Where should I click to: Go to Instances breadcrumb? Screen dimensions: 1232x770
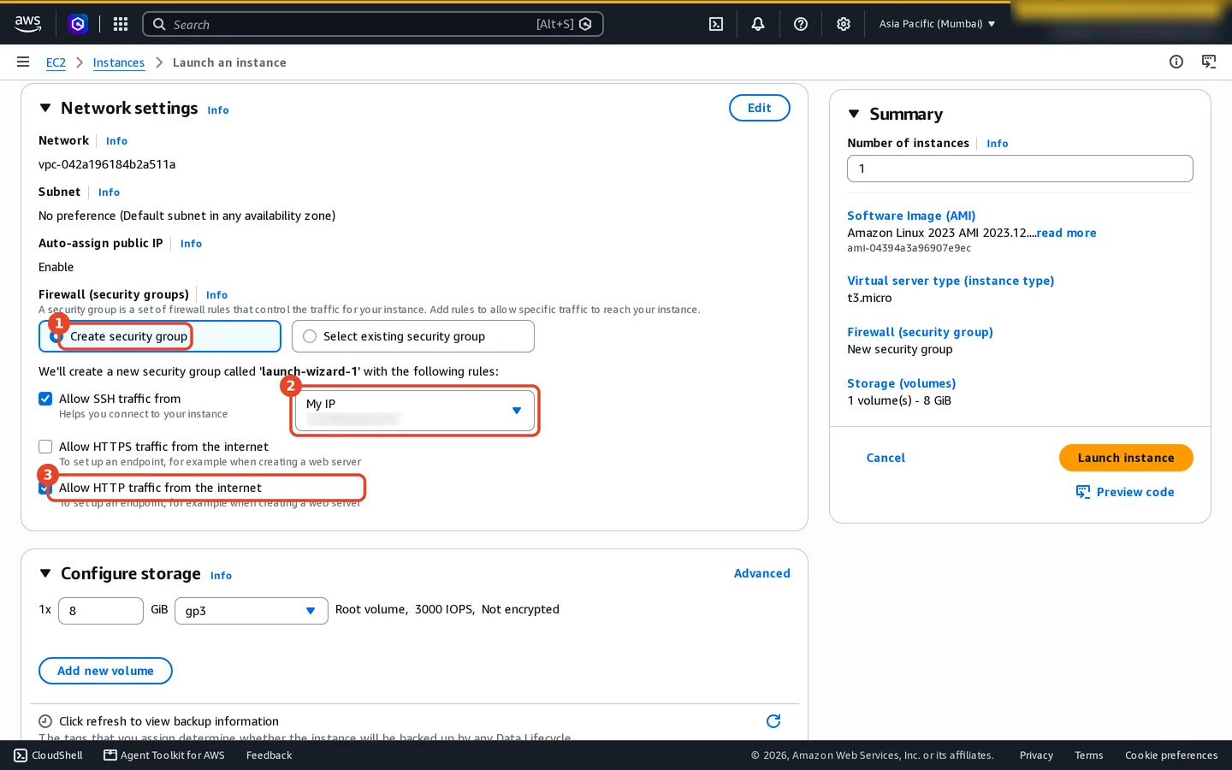pos(119,62)
